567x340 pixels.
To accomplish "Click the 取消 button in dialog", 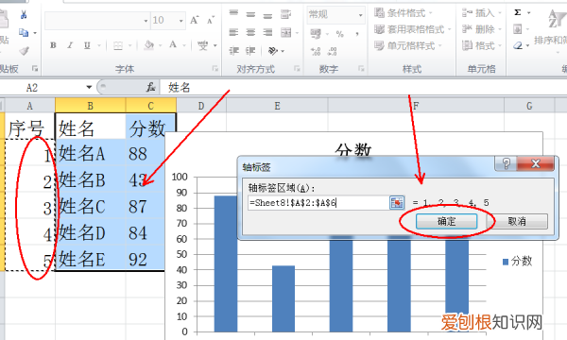I will pyautogui.click(x=517, y=221).
